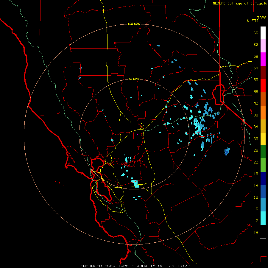268x268 pixels.
Task: Pick the light blue legend color block
Action: pyautogui.click(x=263, y=205)
